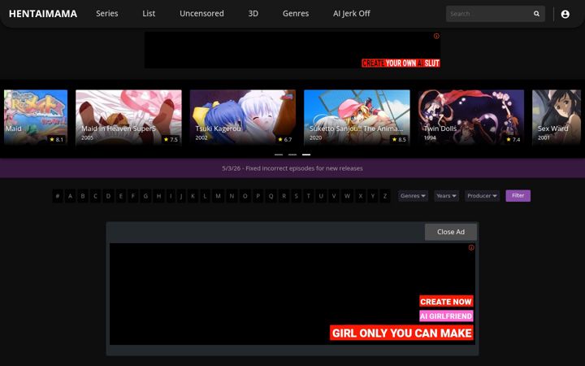
Task: Click the search magnifier icon
Action: (536, 14)
